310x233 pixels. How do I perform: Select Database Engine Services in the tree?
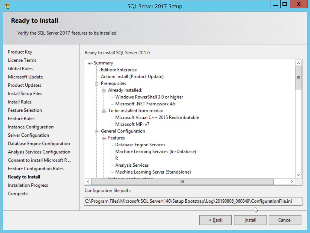click(x=140, y=145)
